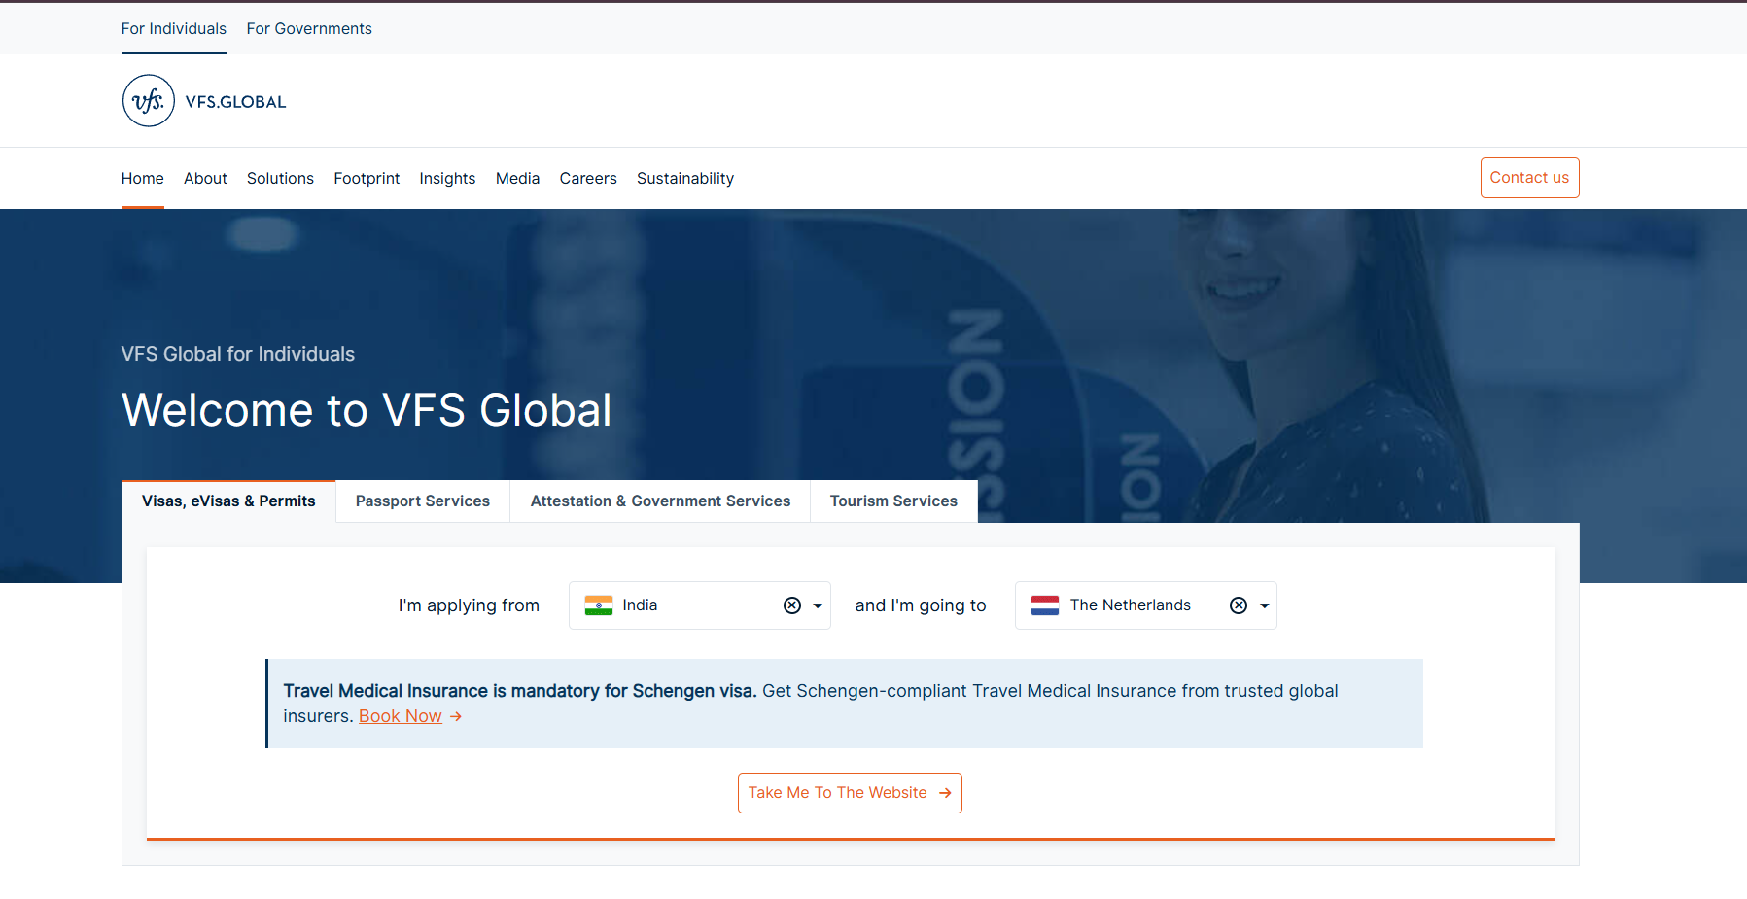Open the Footprint menu item
The width and height of the screenshot is (1747, 899).
click(367, 178)
